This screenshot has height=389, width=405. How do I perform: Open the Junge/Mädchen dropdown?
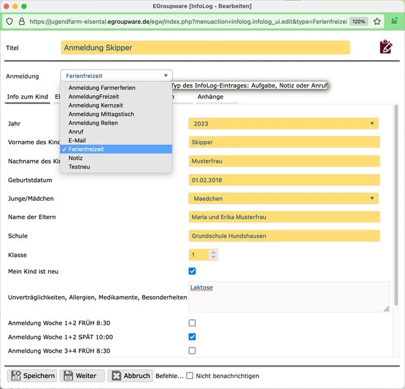(x=283, y=198)
